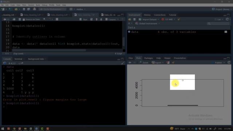Click the compile report icon in editor toolbar
Screen dimensions: 233x131
point(57,19)
